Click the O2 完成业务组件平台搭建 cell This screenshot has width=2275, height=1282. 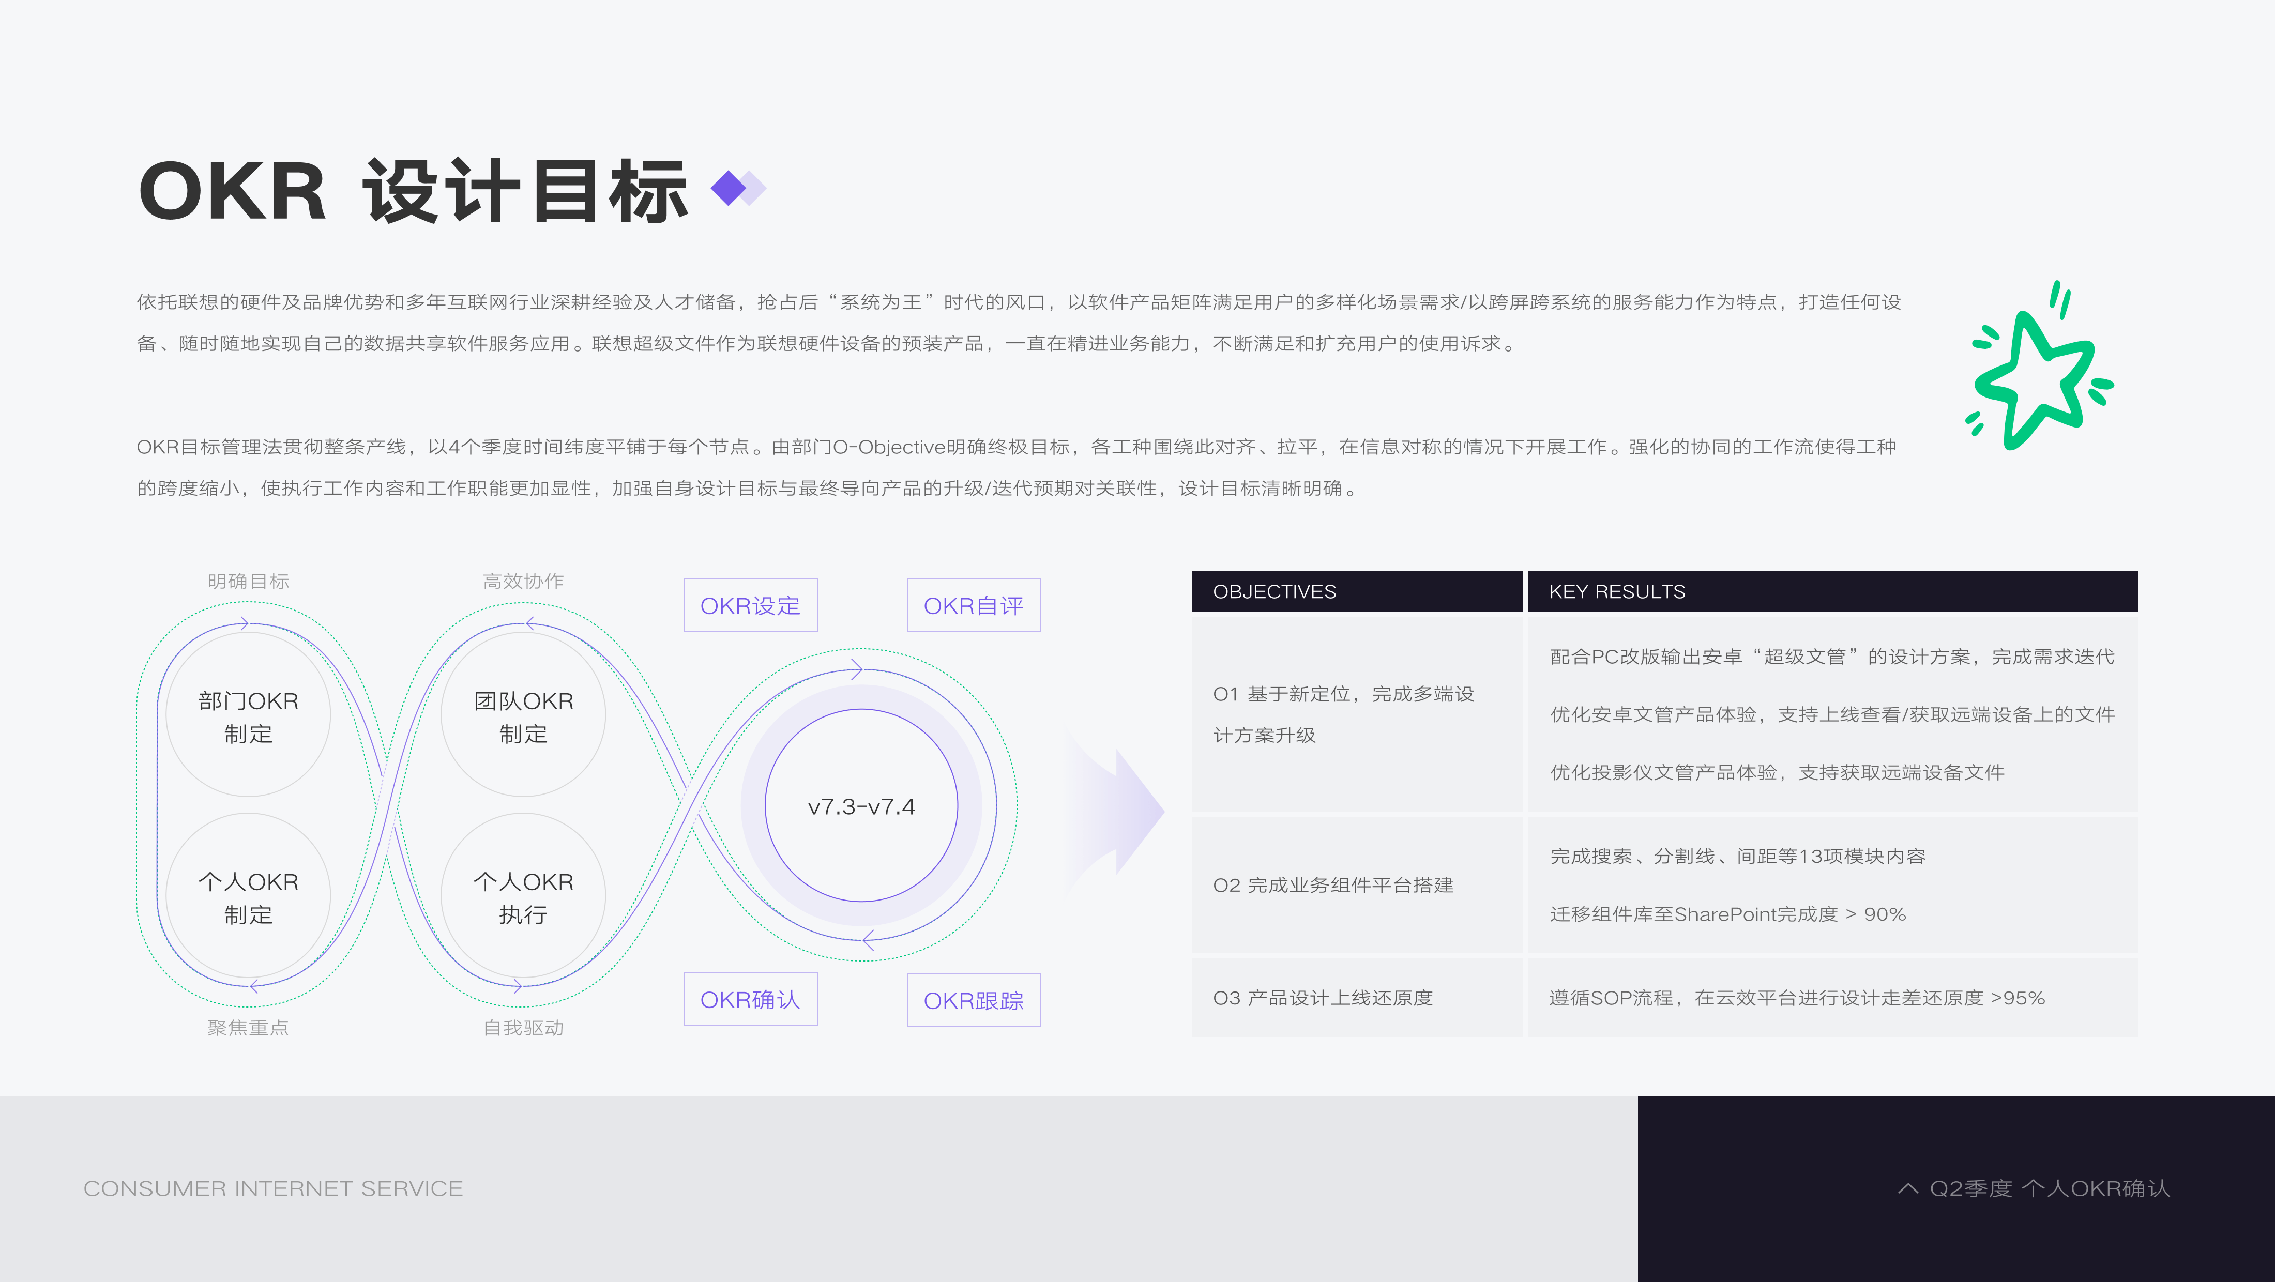click(1357, 884)
